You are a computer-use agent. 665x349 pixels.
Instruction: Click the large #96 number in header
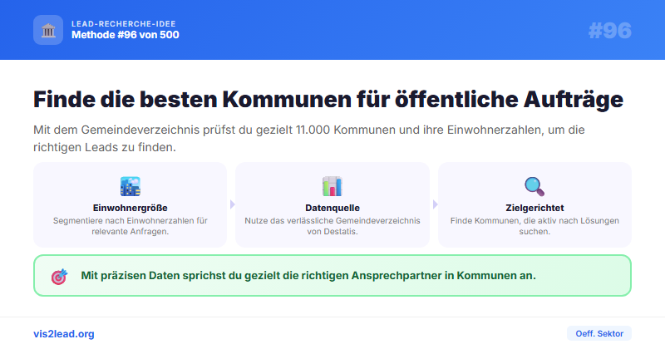[610, 31]
